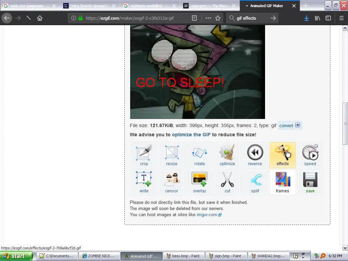Click scrollbar up arrow
The image size is (348, 261).
[x=345, y=28]
